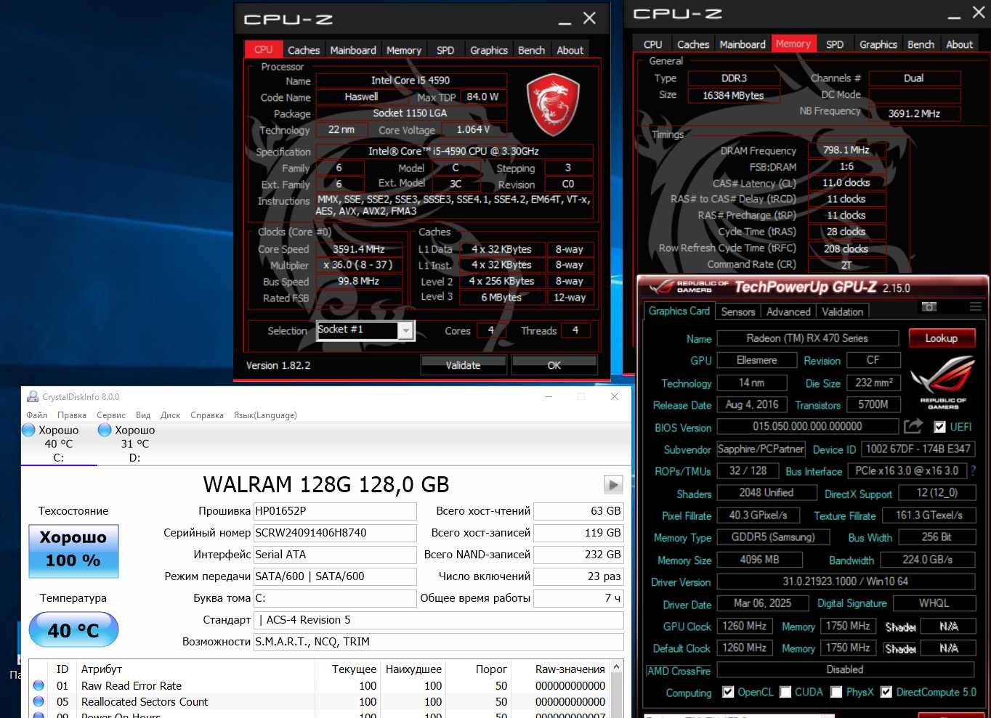Image resolution: width=991 pixels, height=718 pixels.
Task: Click the DRAM Frequency value 798.1 MHz
Action: click(846, 150)
